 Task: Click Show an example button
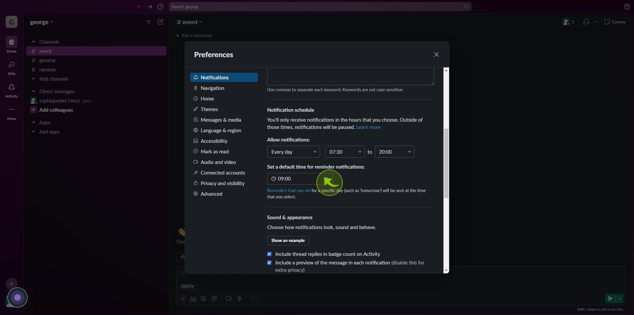click(x=288, y=241)
